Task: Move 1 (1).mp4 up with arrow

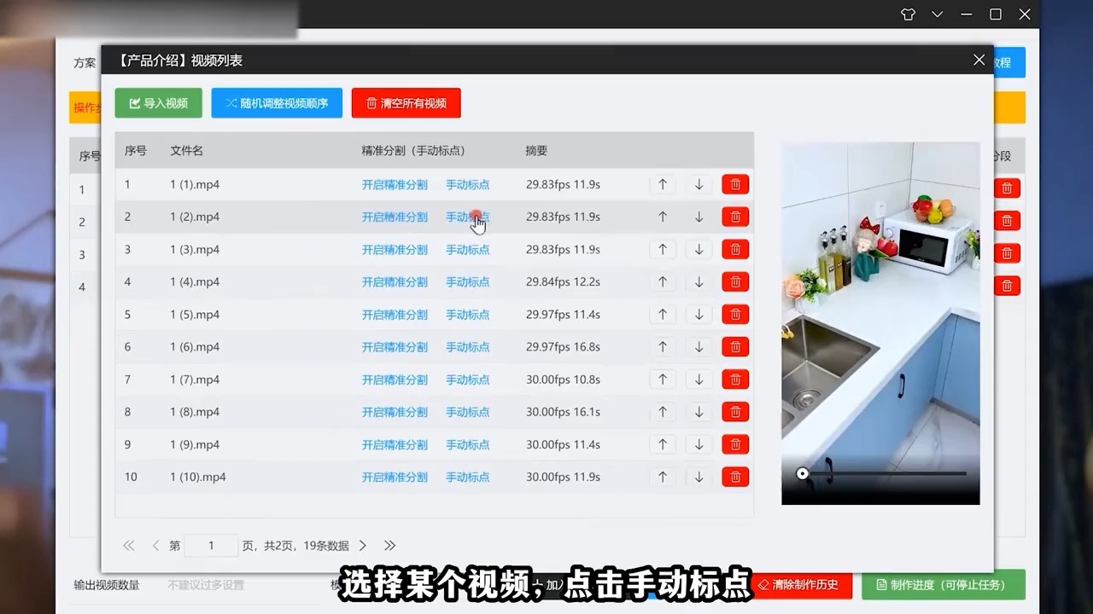Action: coord(663,184)
